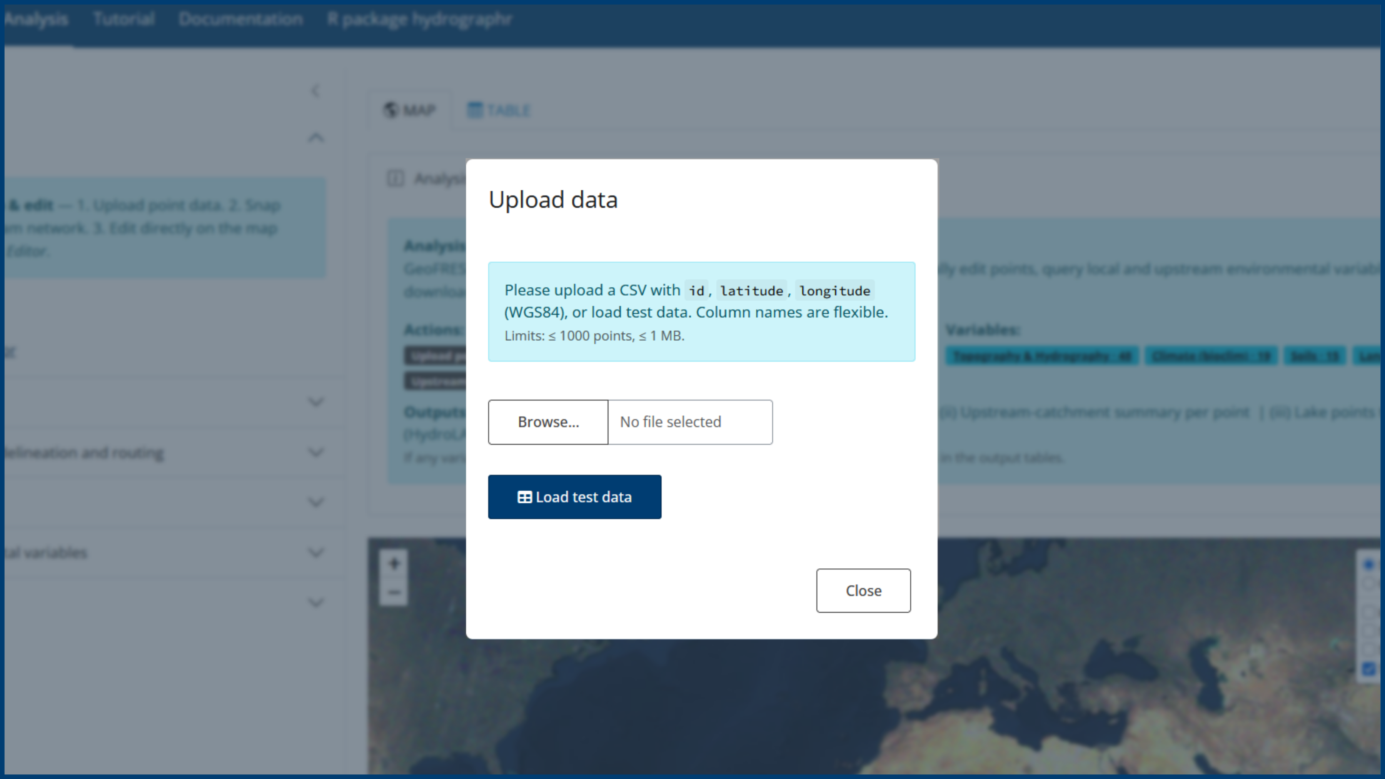The width and height of the screenshot is (1385, 779).
Task: Click the globe icon on MAP tab
Action: pyautogui.click(x=391, y=110)
